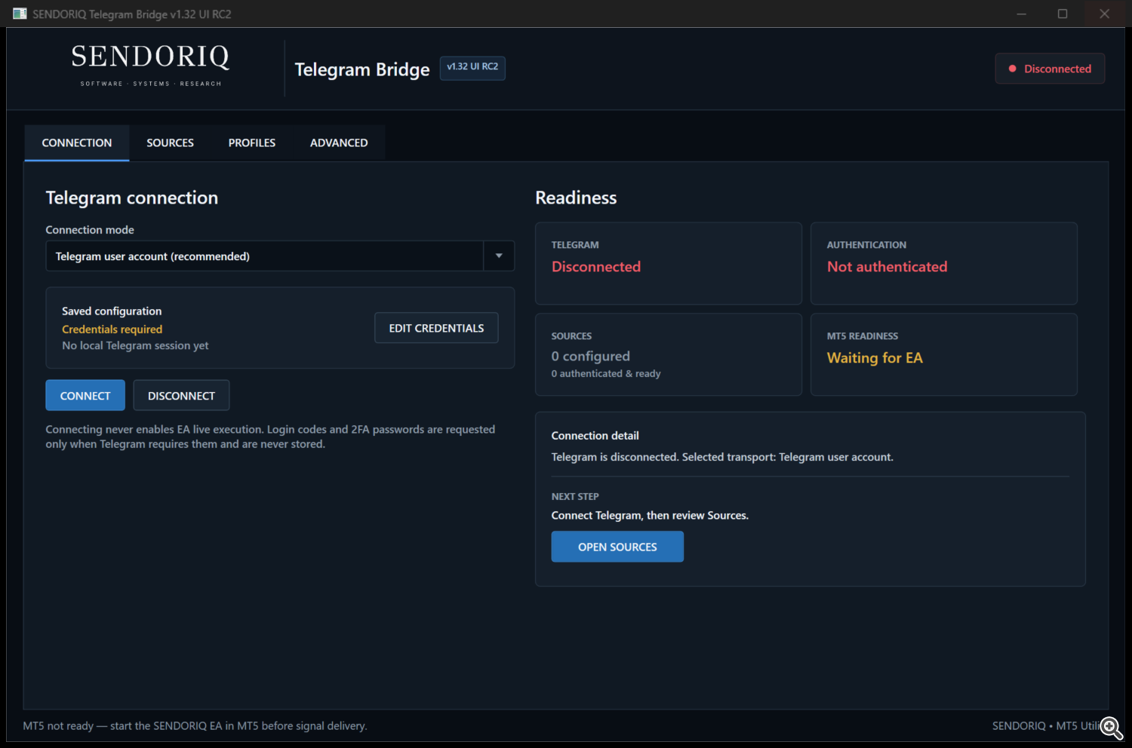Click the Connect Telegram, then review Sources text
1132x748 pixels.
click(650, 515)
